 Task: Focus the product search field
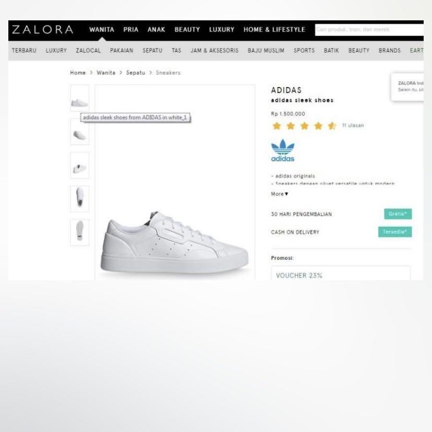(x=369, y=30)
